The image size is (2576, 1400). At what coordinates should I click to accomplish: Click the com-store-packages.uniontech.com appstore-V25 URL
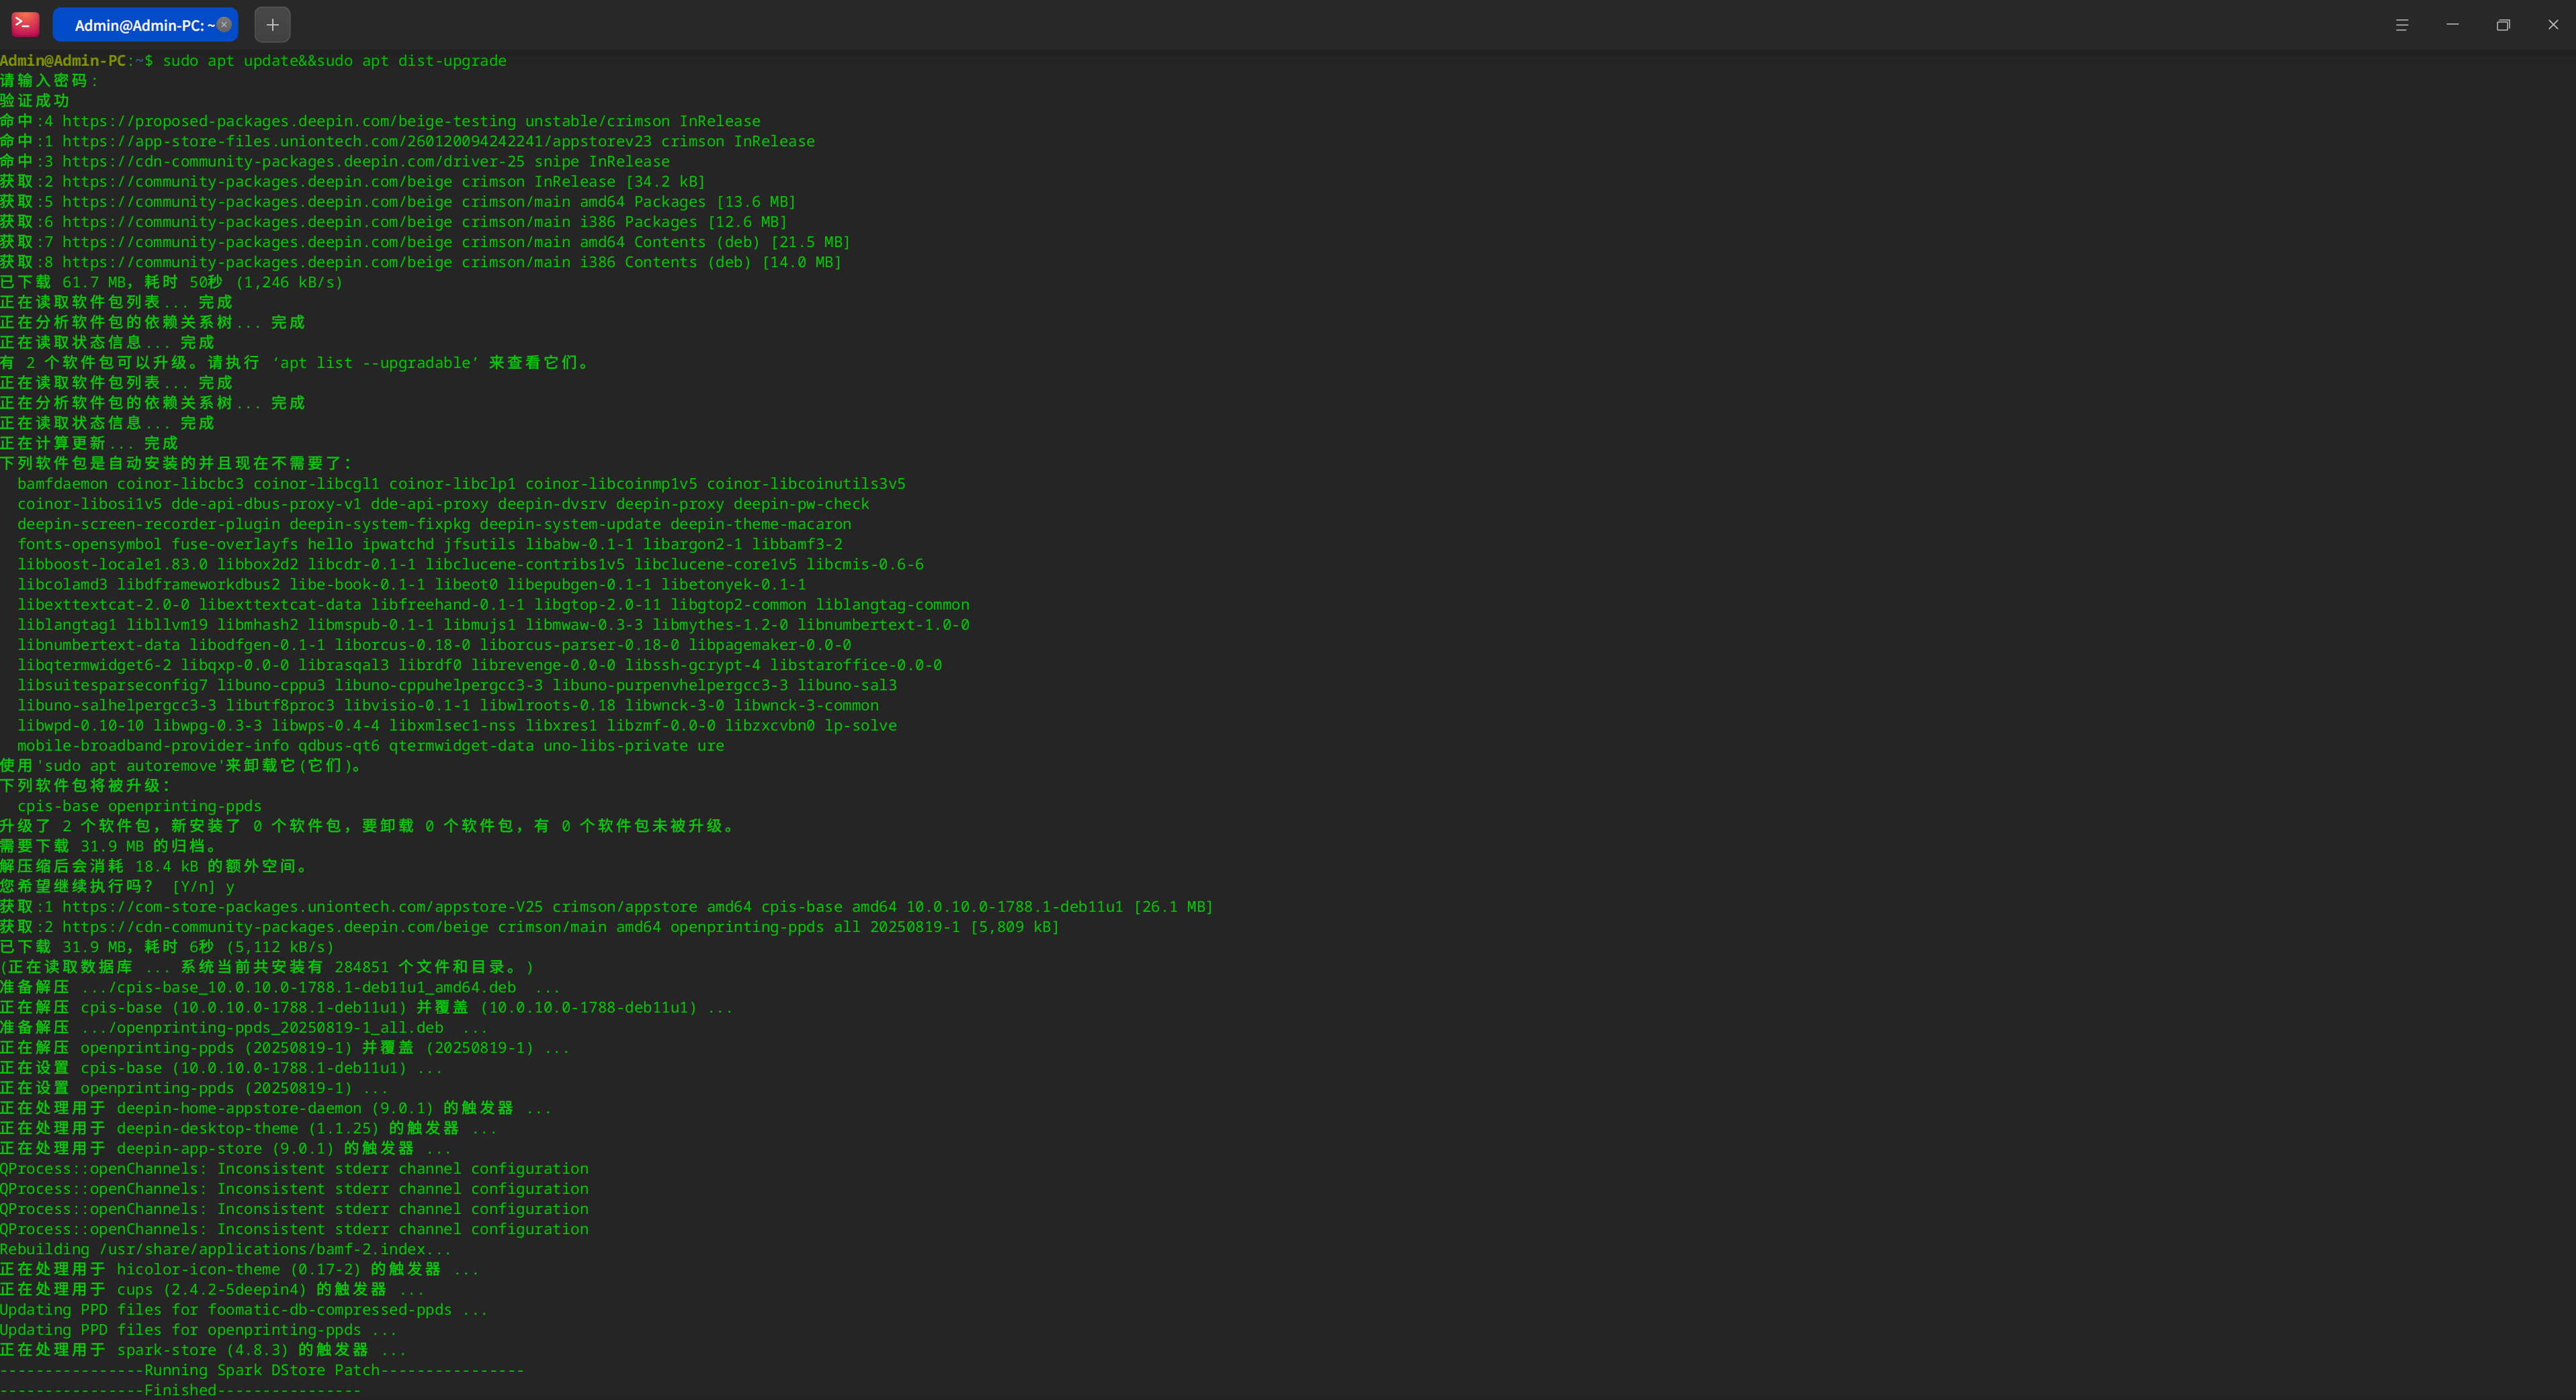point(302,906)
